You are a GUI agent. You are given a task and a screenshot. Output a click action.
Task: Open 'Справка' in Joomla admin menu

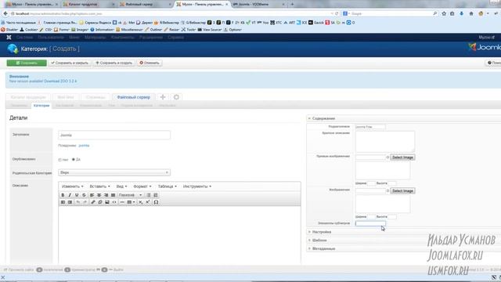[175, 38]
